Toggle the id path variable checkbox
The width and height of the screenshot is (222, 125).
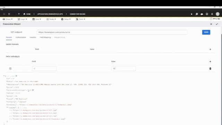[10, 69]
